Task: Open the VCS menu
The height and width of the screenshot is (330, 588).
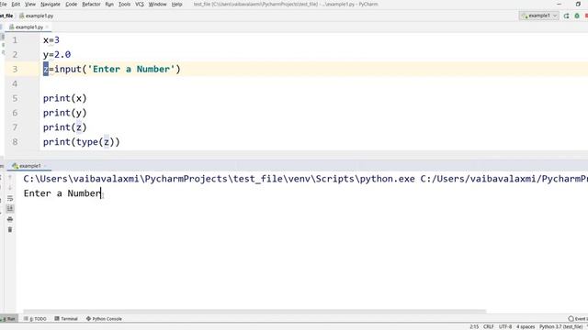Action: pos(140,4)
